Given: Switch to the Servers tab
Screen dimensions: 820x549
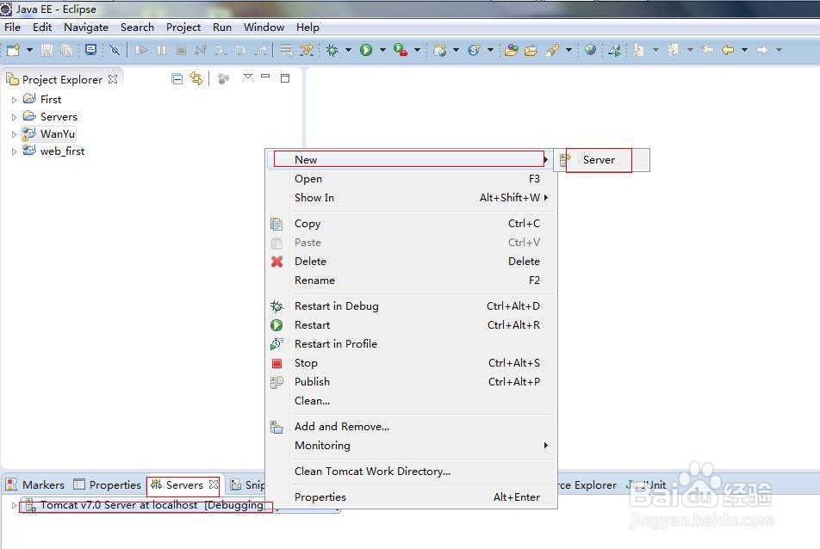Looking at the screenshot, I should (x=184, y=484).
